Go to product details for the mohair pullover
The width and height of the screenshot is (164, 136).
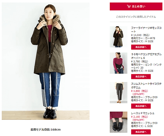[x=141, y=76]
